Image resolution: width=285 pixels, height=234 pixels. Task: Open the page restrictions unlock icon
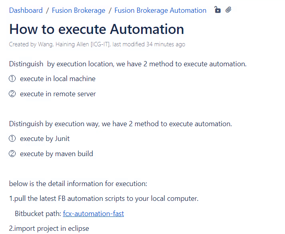[x=217, y=10]
